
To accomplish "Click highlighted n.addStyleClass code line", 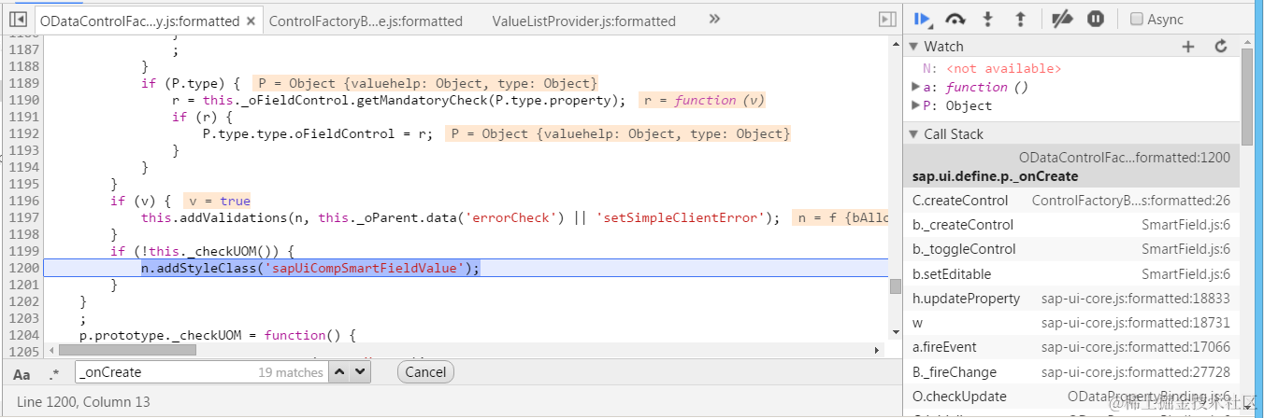I will [x=310, y=268].
